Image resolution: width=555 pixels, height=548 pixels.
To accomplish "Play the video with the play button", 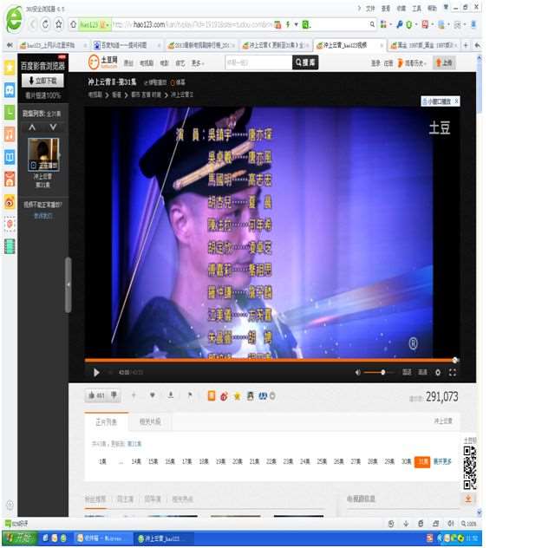I will (x=96, y=372).
